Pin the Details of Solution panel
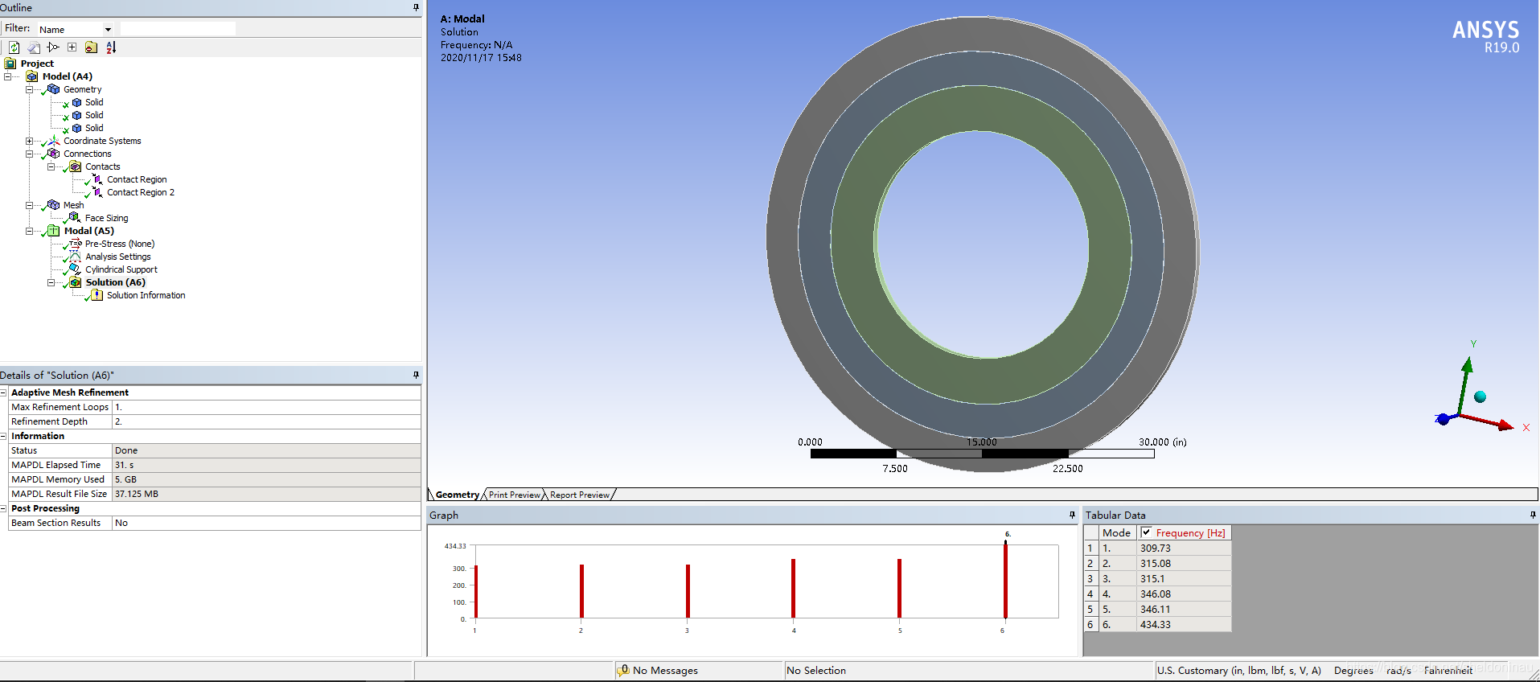The image size is (1540, 682). 416,375
